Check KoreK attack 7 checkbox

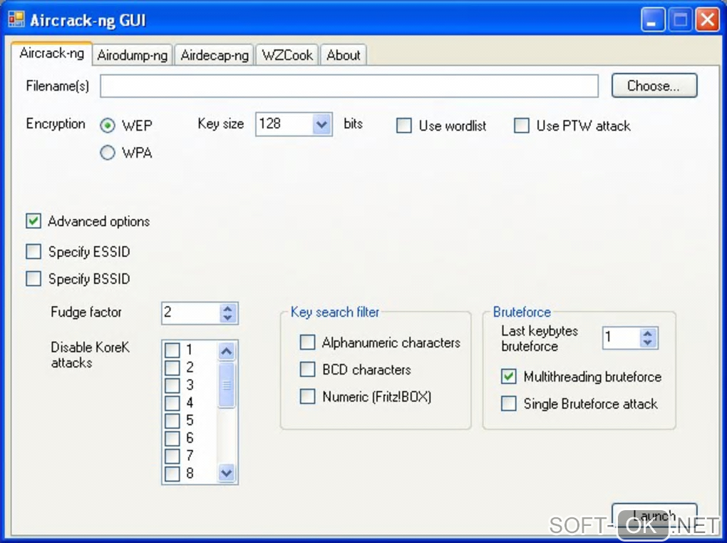[x=172, y=456]
